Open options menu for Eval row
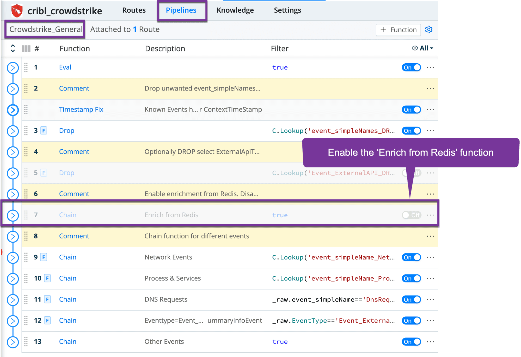 pyautogui.click(x=430, y=67)
